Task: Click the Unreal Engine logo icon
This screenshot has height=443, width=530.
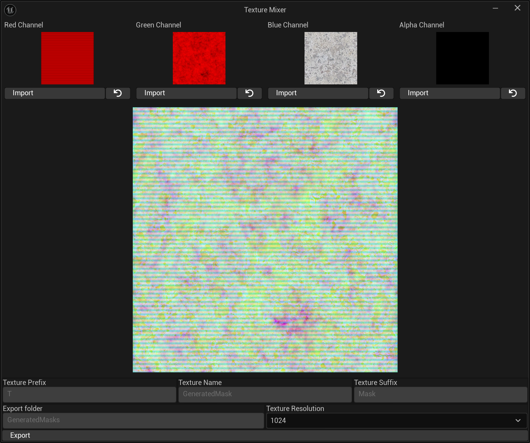Action: (10, 10)
